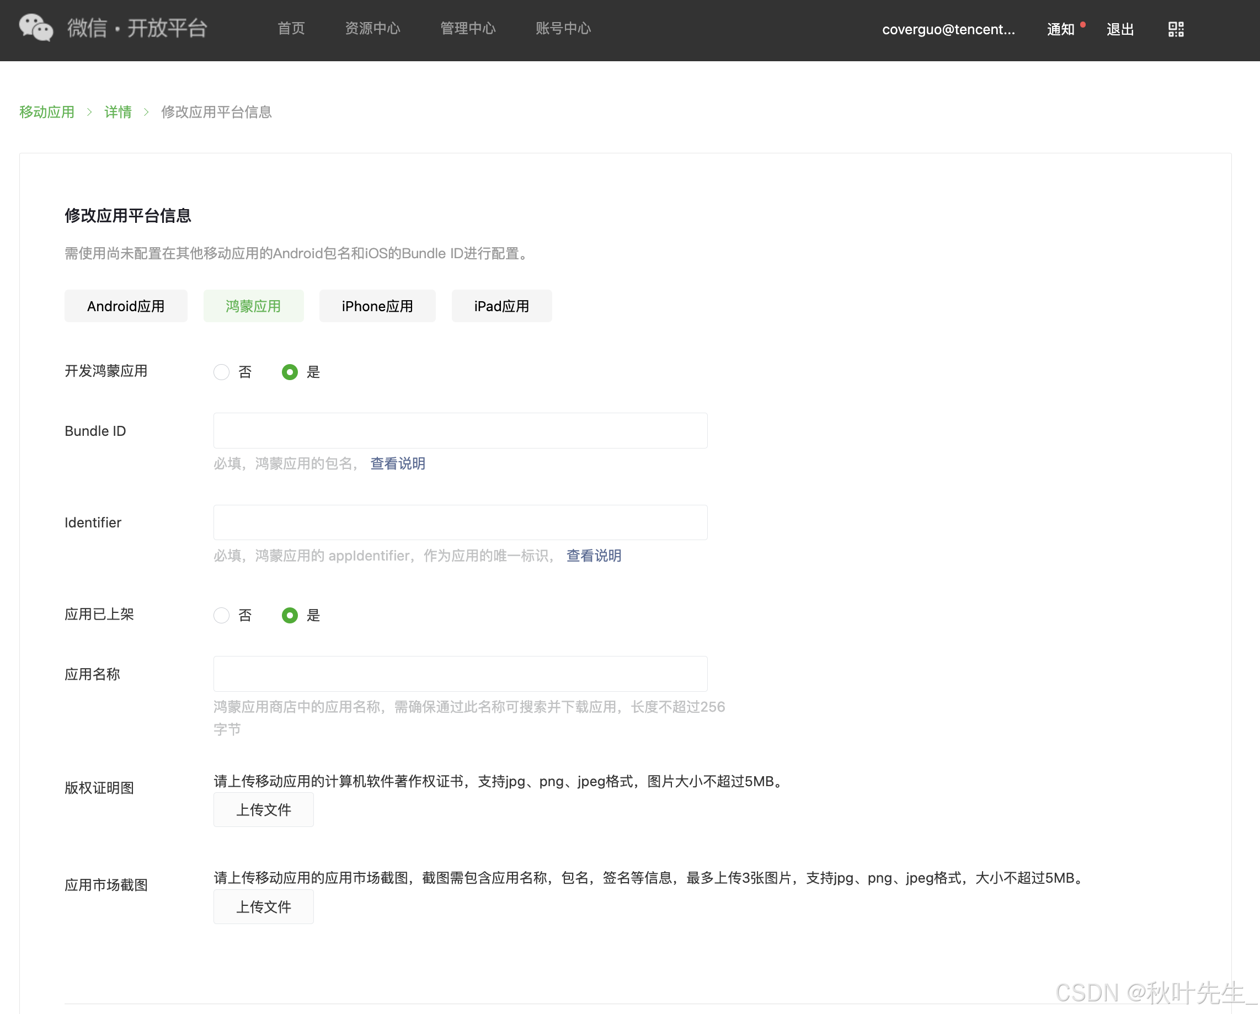Switch to iPad应用 tab
1260x1014 pixels.
pos(501,306)
